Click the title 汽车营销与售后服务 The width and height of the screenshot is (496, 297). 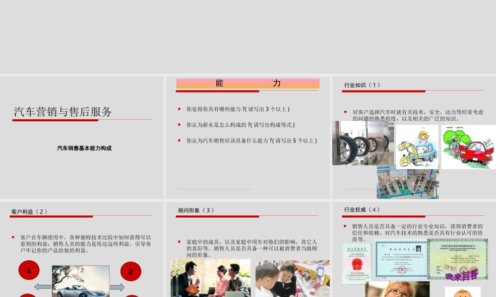click(x=62, y=112)
